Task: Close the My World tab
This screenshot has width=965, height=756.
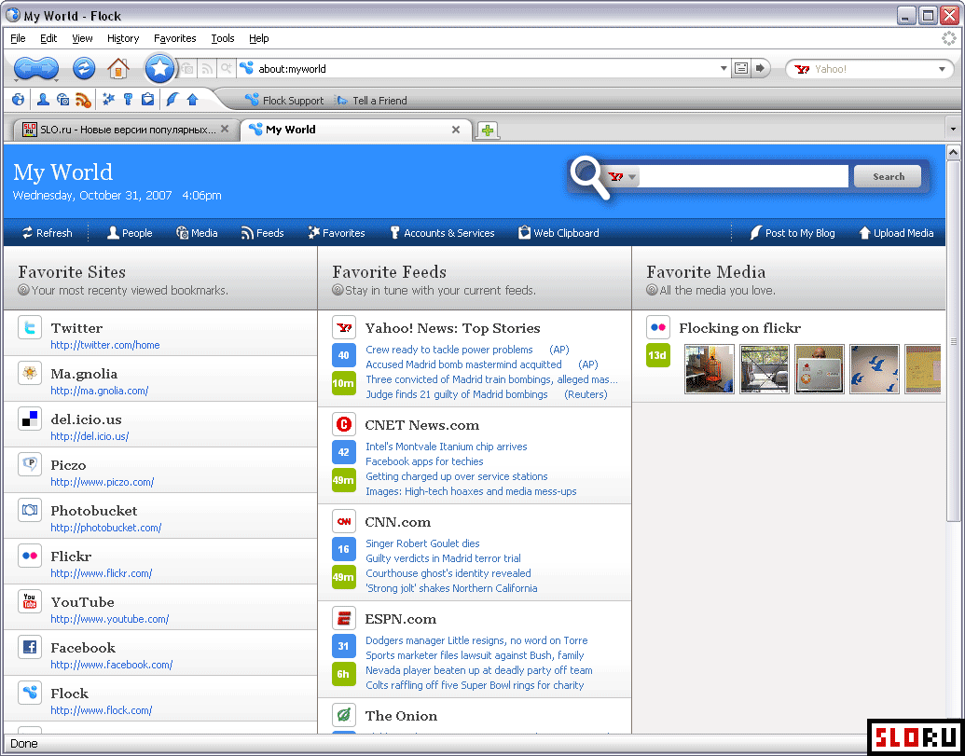Action: pos(456,130)
